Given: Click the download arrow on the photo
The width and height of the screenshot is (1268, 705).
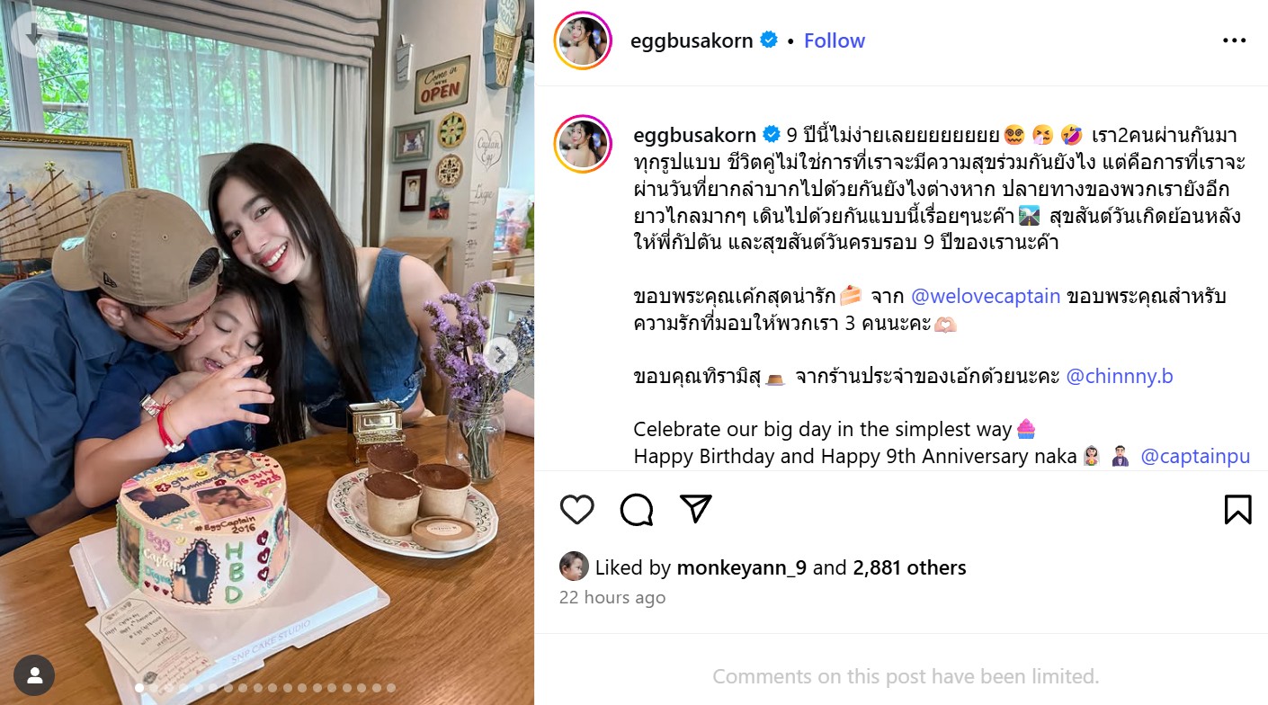Looking at the screenshot, I should pyautogui.click(x=34, y=34).
